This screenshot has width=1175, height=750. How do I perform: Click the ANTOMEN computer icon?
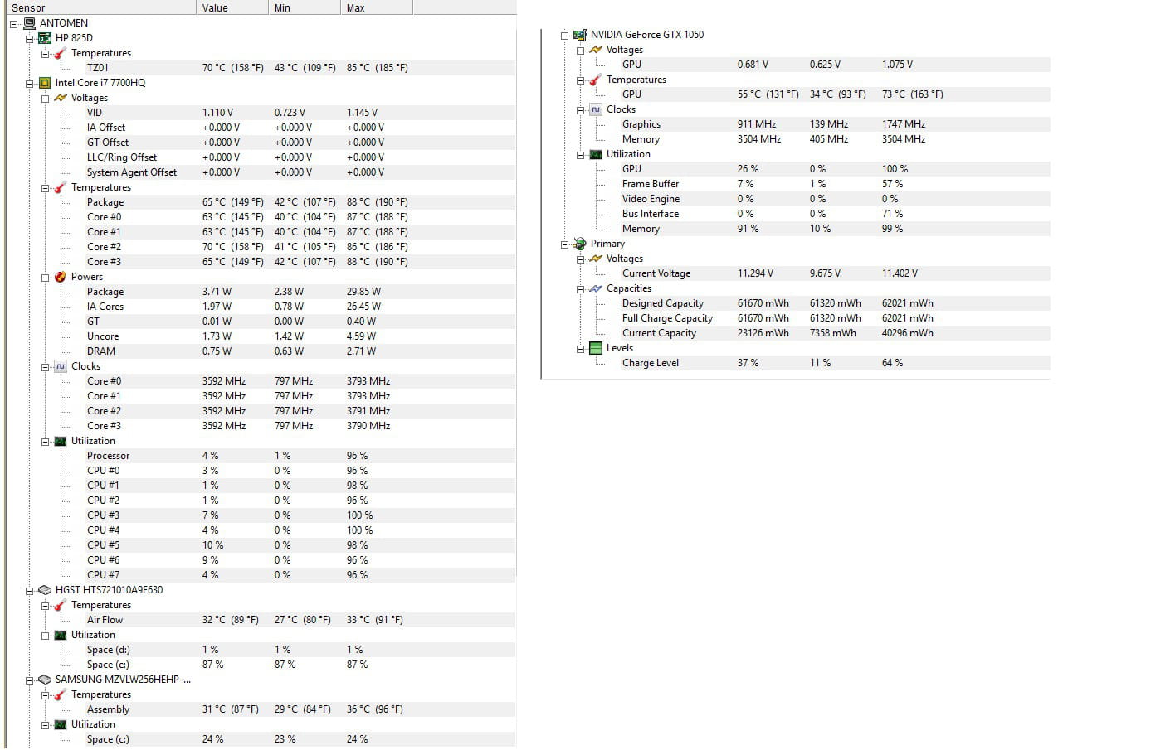29,23
